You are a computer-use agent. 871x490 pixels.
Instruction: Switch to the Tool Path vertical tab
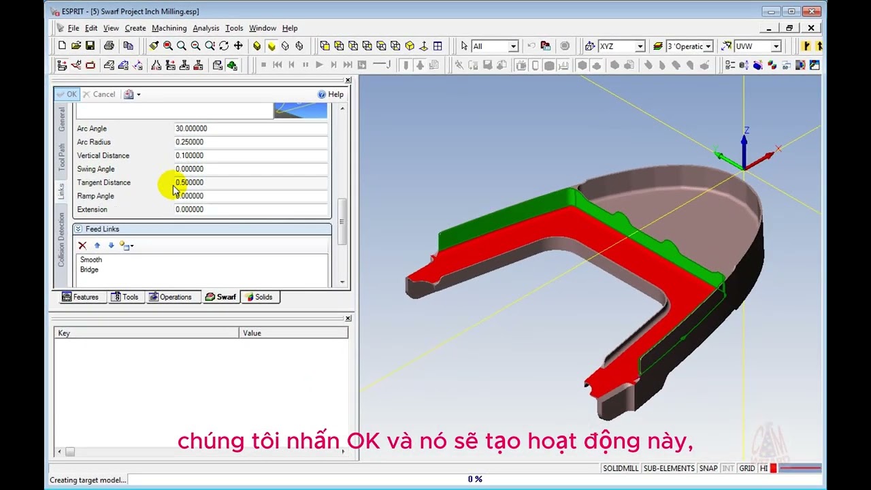tap(61, 157)
